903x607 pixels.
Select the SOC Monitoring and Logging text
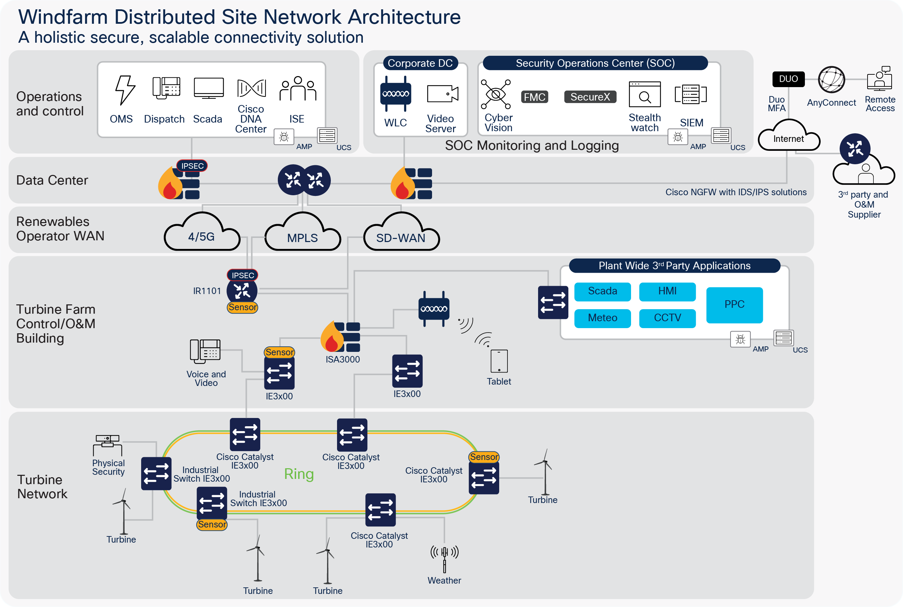[532, 146]
